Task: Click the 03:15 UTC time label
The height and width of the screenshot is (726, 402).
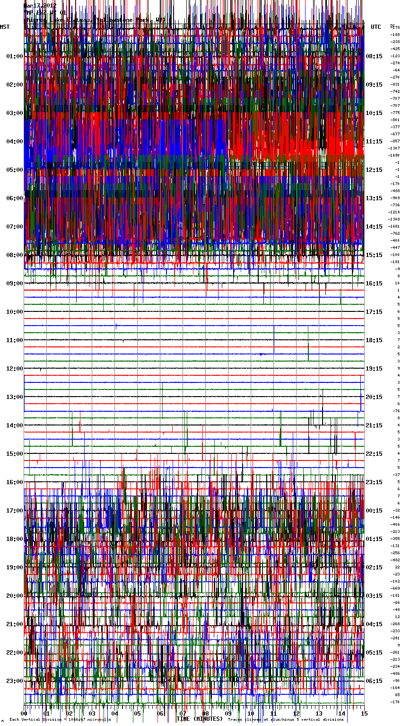Action: [374, 596]
